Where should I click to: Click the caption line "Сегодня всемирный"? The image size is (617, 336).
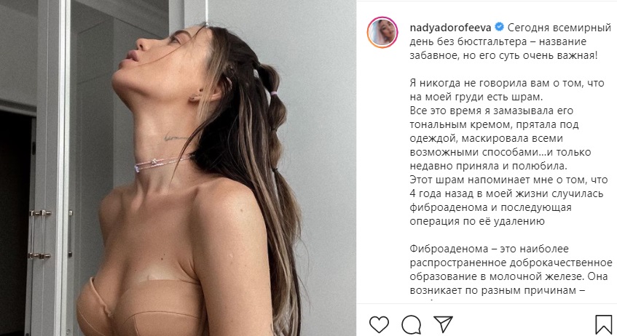point(559,28)
